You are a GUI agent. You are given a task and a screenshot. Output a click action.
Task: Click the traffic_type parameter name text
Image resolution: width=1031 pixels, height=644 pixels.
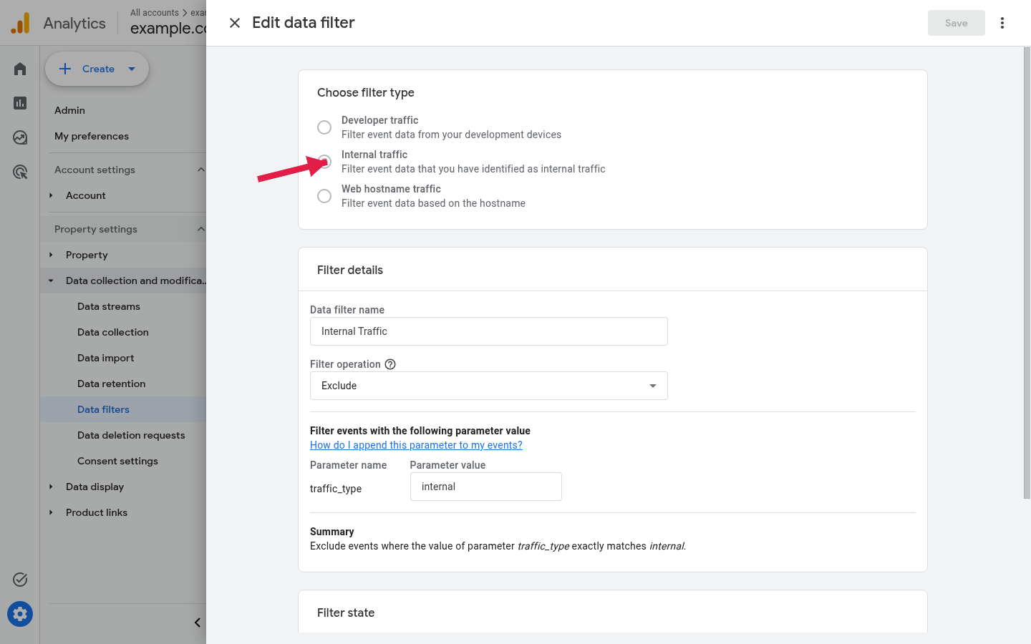tap(336, 489)
